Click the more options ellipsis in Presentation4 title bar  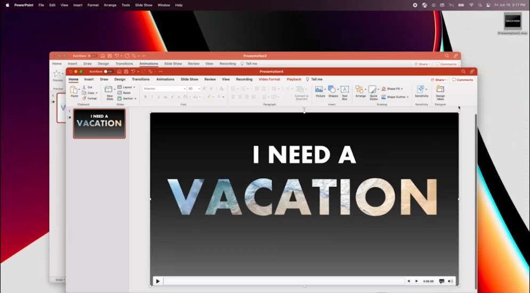160,71
